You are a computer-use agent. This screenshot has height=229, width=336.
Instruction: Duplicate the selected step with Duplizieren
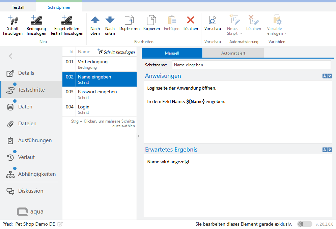click(129, 20)
